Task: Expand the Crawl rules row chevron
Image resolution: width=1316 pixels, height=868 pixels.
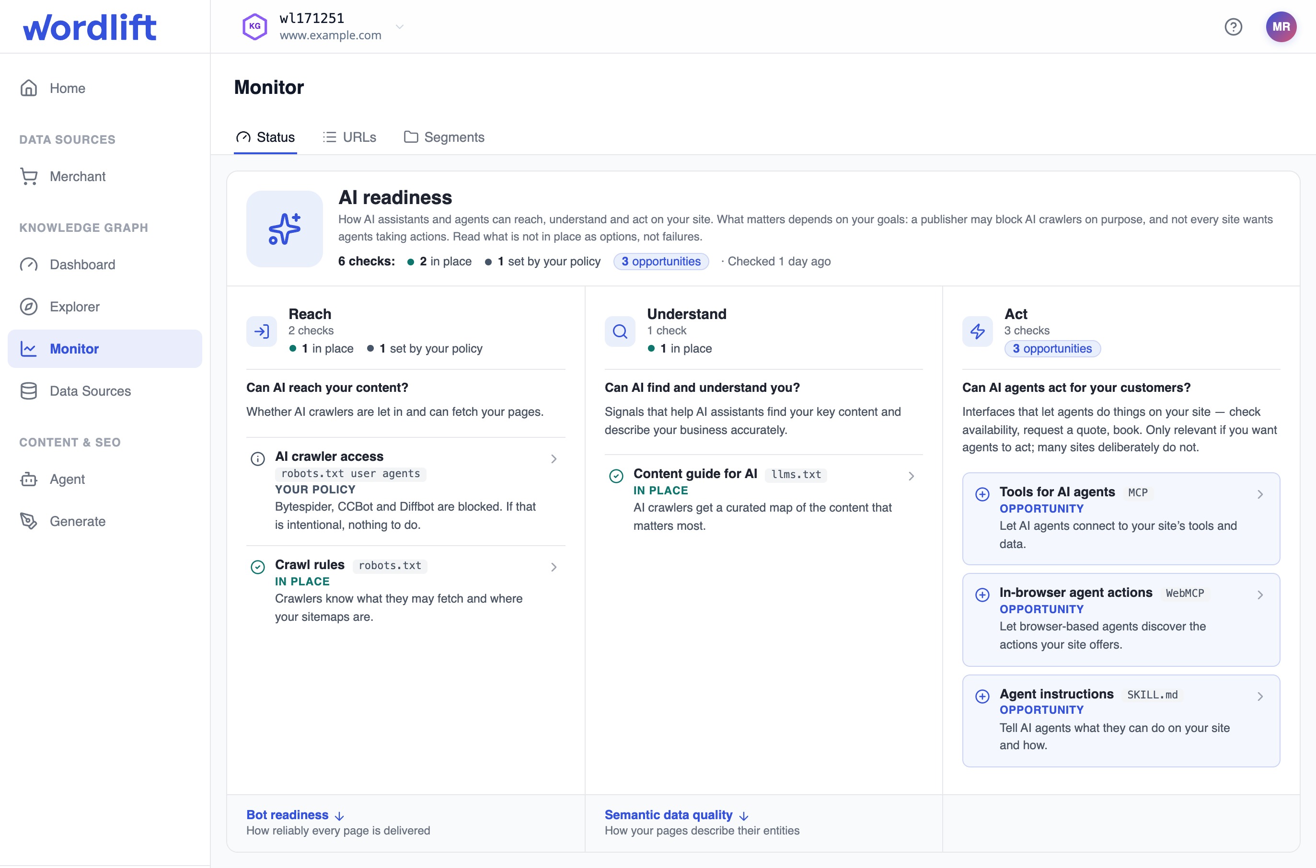Action: (554, 567)
